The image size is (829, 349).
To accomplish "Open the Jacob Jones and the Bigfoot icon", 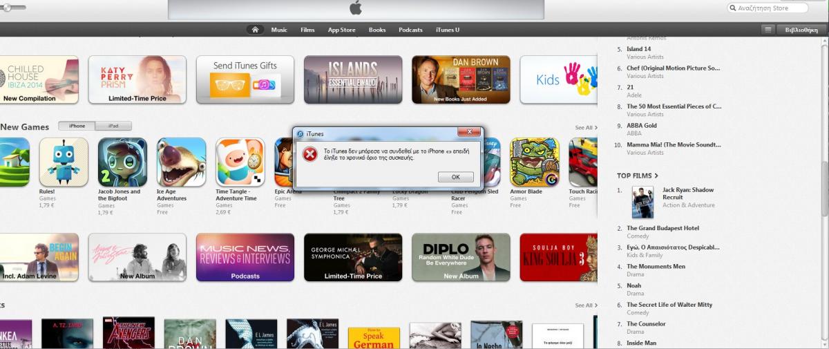I will pyautogui.click(x=122, y=162).
